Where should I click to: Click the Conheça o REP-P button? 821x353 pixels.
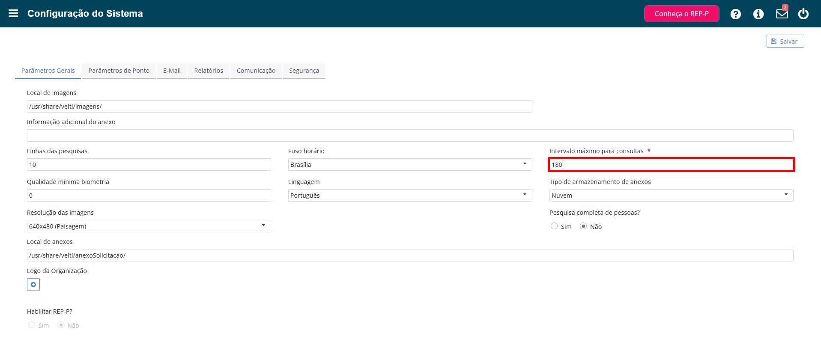682,14
